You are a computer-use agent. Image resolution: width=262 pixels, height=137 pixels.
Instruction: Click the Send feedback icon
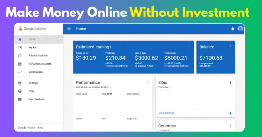20,99
